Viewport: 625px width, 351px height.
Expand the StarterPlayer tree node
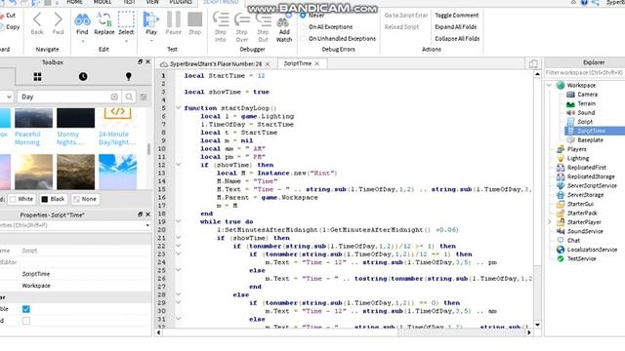pyautogui.click(x=549, y=222)
